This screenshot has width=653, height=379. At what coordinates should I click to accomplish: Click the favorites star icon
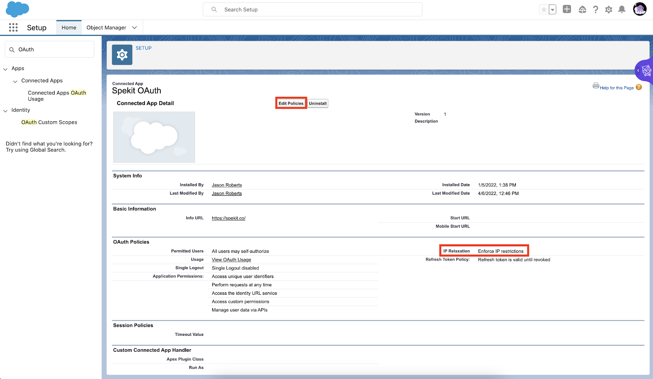pyautogui.click(x=544, y=9)
